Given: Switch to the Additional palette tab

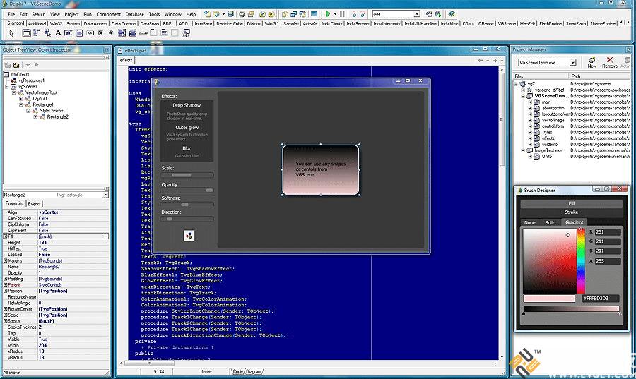Looking at the screenshot, I should [x=37, y=24].
